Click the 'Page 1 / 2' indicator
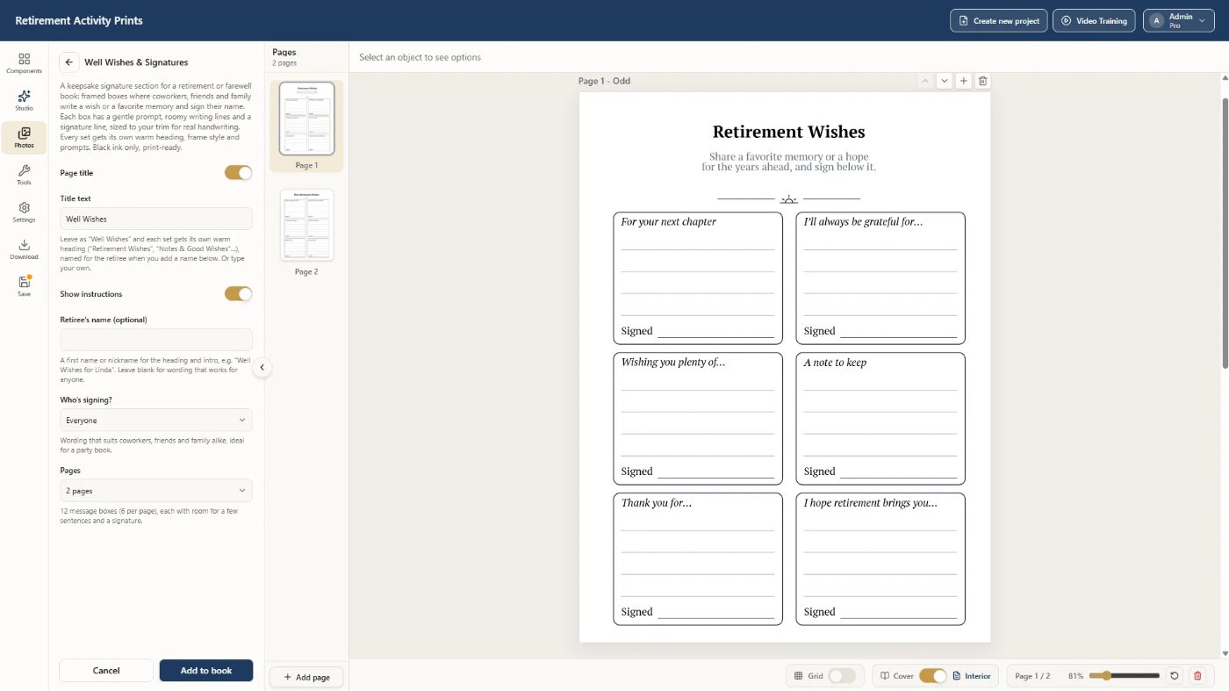Screen dimensions: 1229x691 pyautogui.click(x=1032, y=676)
